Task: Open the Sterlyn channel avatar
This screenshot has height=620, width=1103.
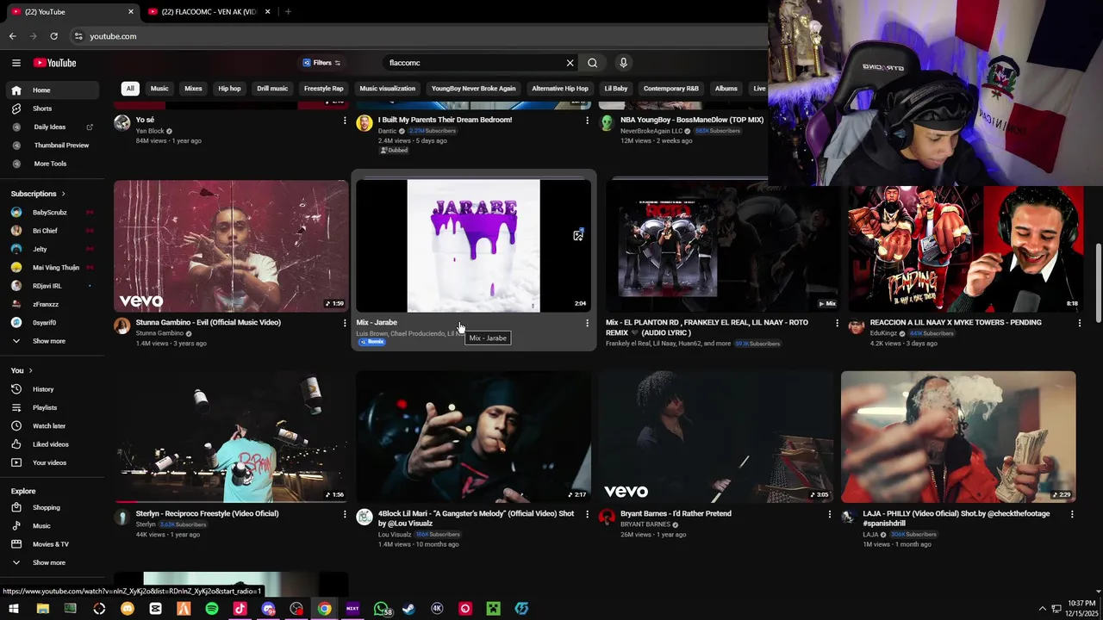Action: click(122, 517)
